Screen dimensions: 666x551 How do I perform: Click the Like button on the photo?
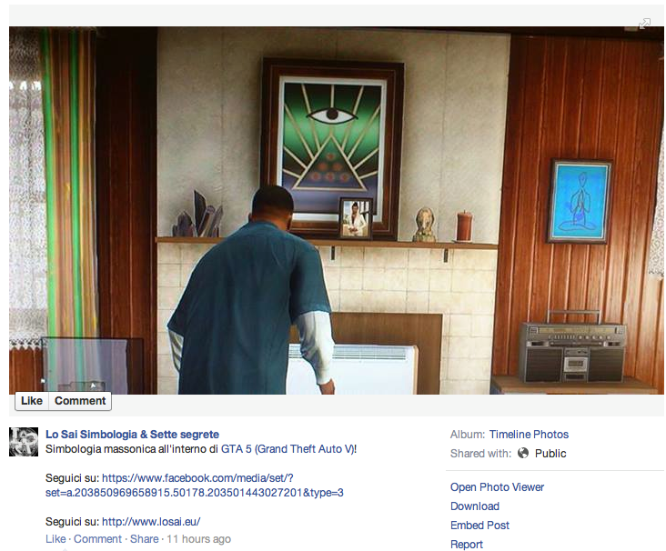(x=32, y=401)
